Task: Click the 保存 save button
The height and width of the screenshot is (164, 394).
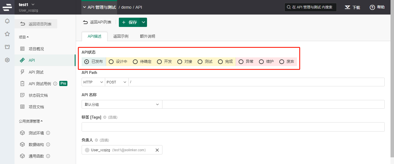Action: click(x=129, y=22)
